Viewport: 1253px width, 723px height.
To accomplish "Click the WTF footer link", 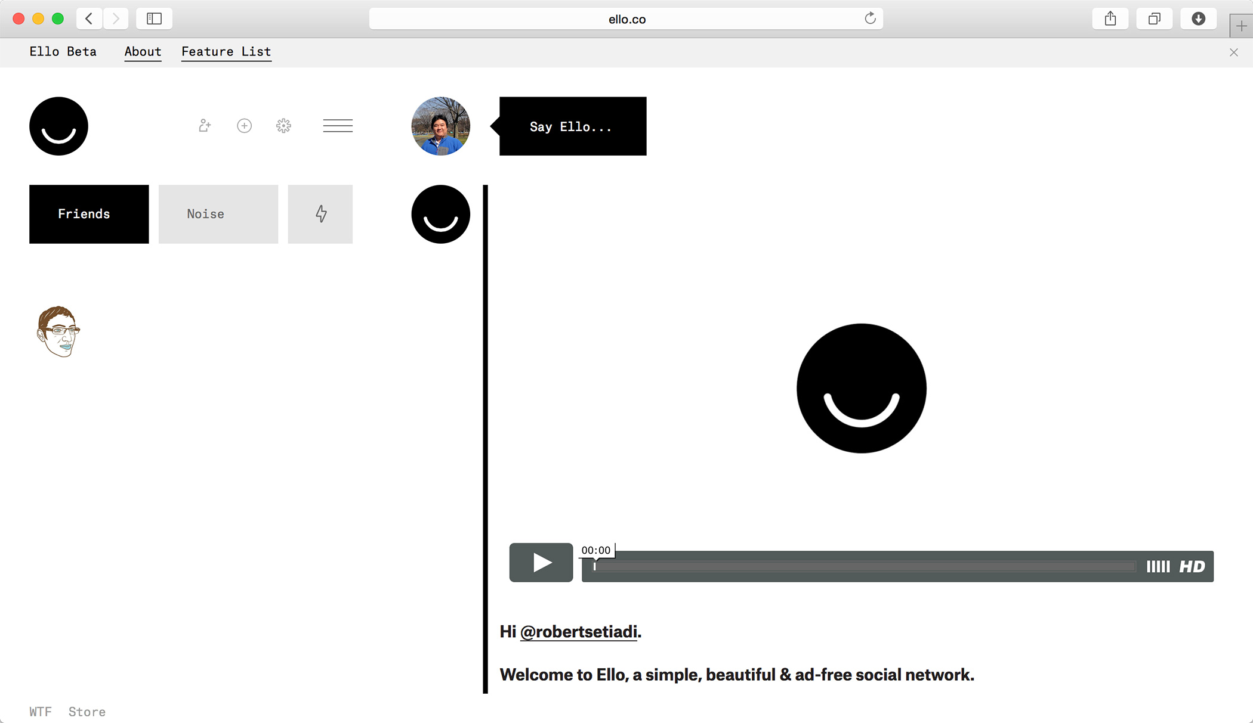I will 41,712.
